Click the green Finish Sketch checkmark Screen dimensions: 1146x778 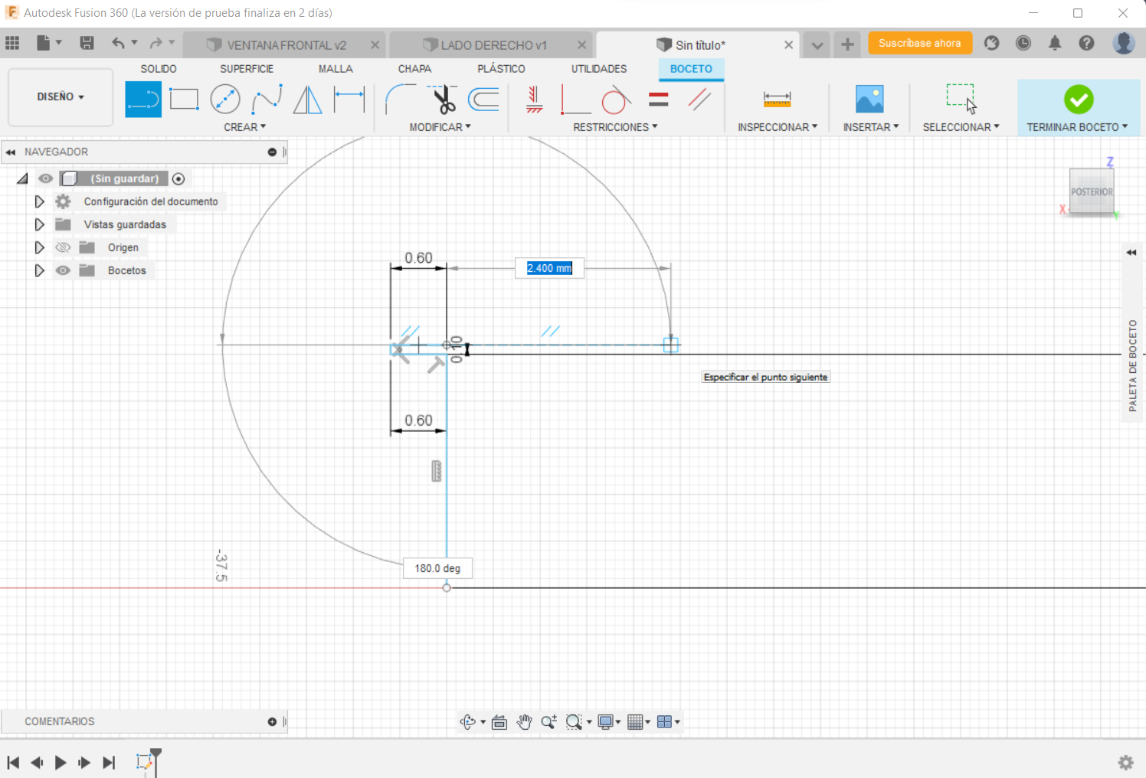coord(1079,100)
